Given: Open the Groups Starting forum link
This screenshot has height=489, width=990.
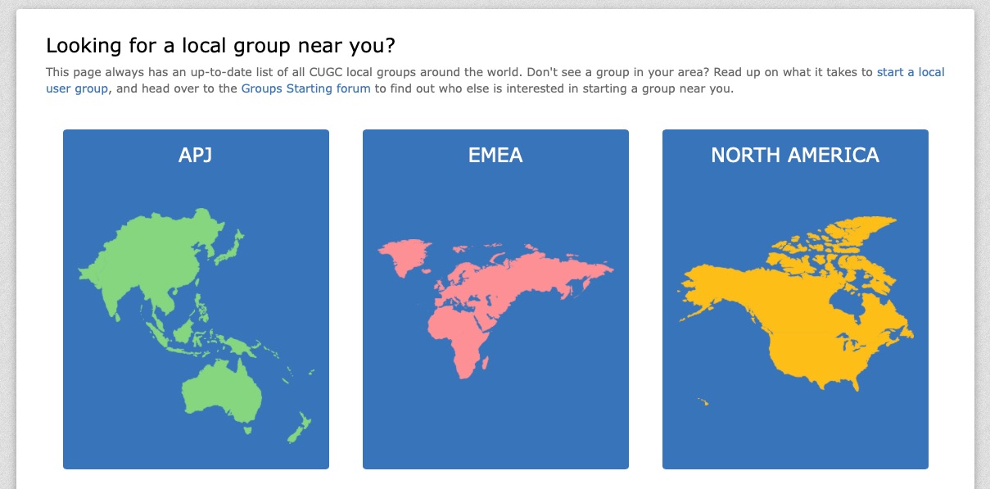Looking at the screenshot, I should coord(306,88).
